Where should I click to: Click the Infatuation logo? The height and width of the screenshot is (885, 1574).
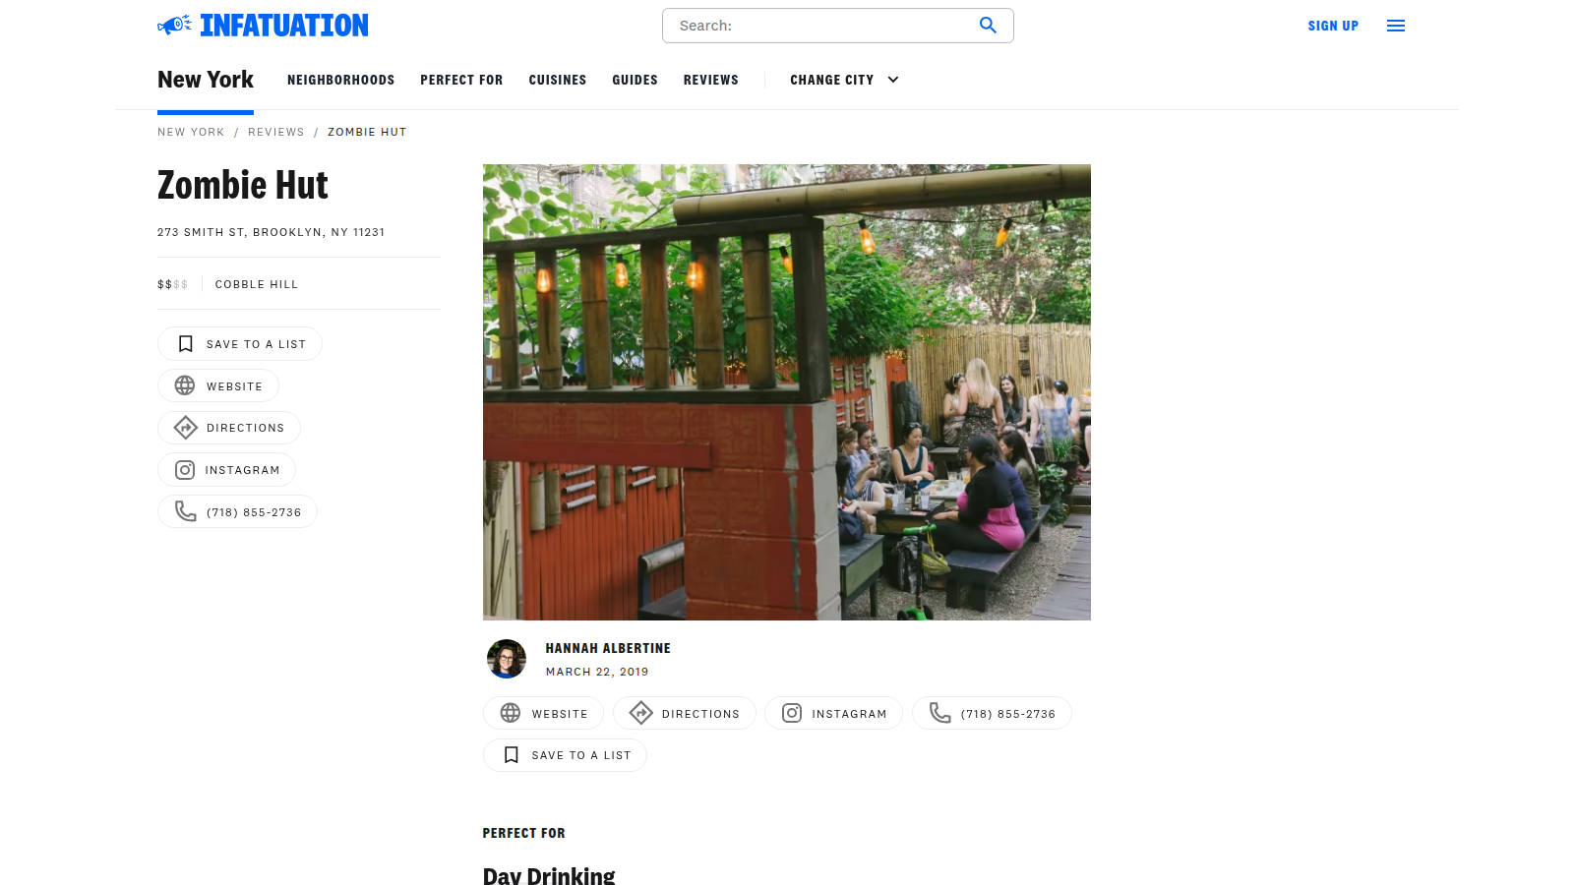263,26
